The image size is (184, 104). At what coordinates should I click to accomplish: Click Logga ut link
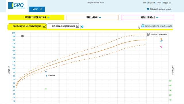click(167, 3)
